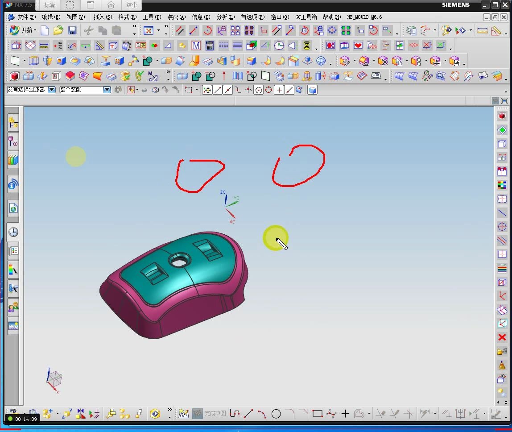Screen dimensions: 512x432
Task: Open the Expressions tool marked with M
Action: pos(196,46)
